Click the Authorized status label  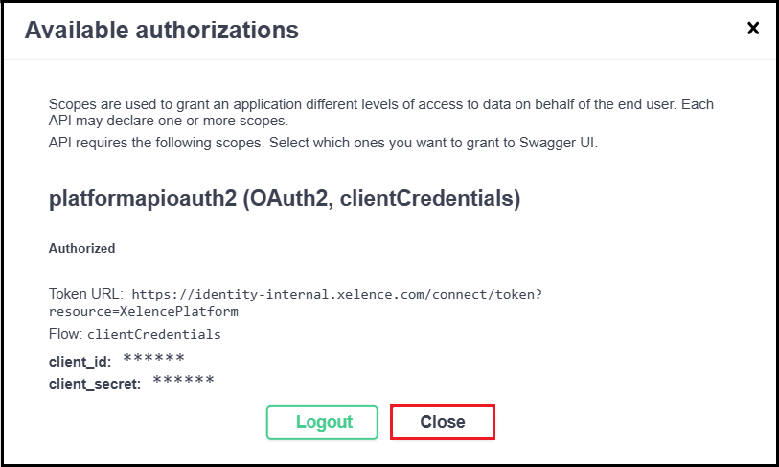[81, 248]
